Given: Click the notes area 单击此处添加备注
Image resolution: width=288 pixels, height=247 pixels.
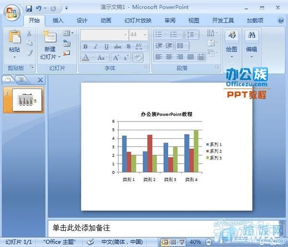Looking at the screenshot, I should [x=81, y=228].
